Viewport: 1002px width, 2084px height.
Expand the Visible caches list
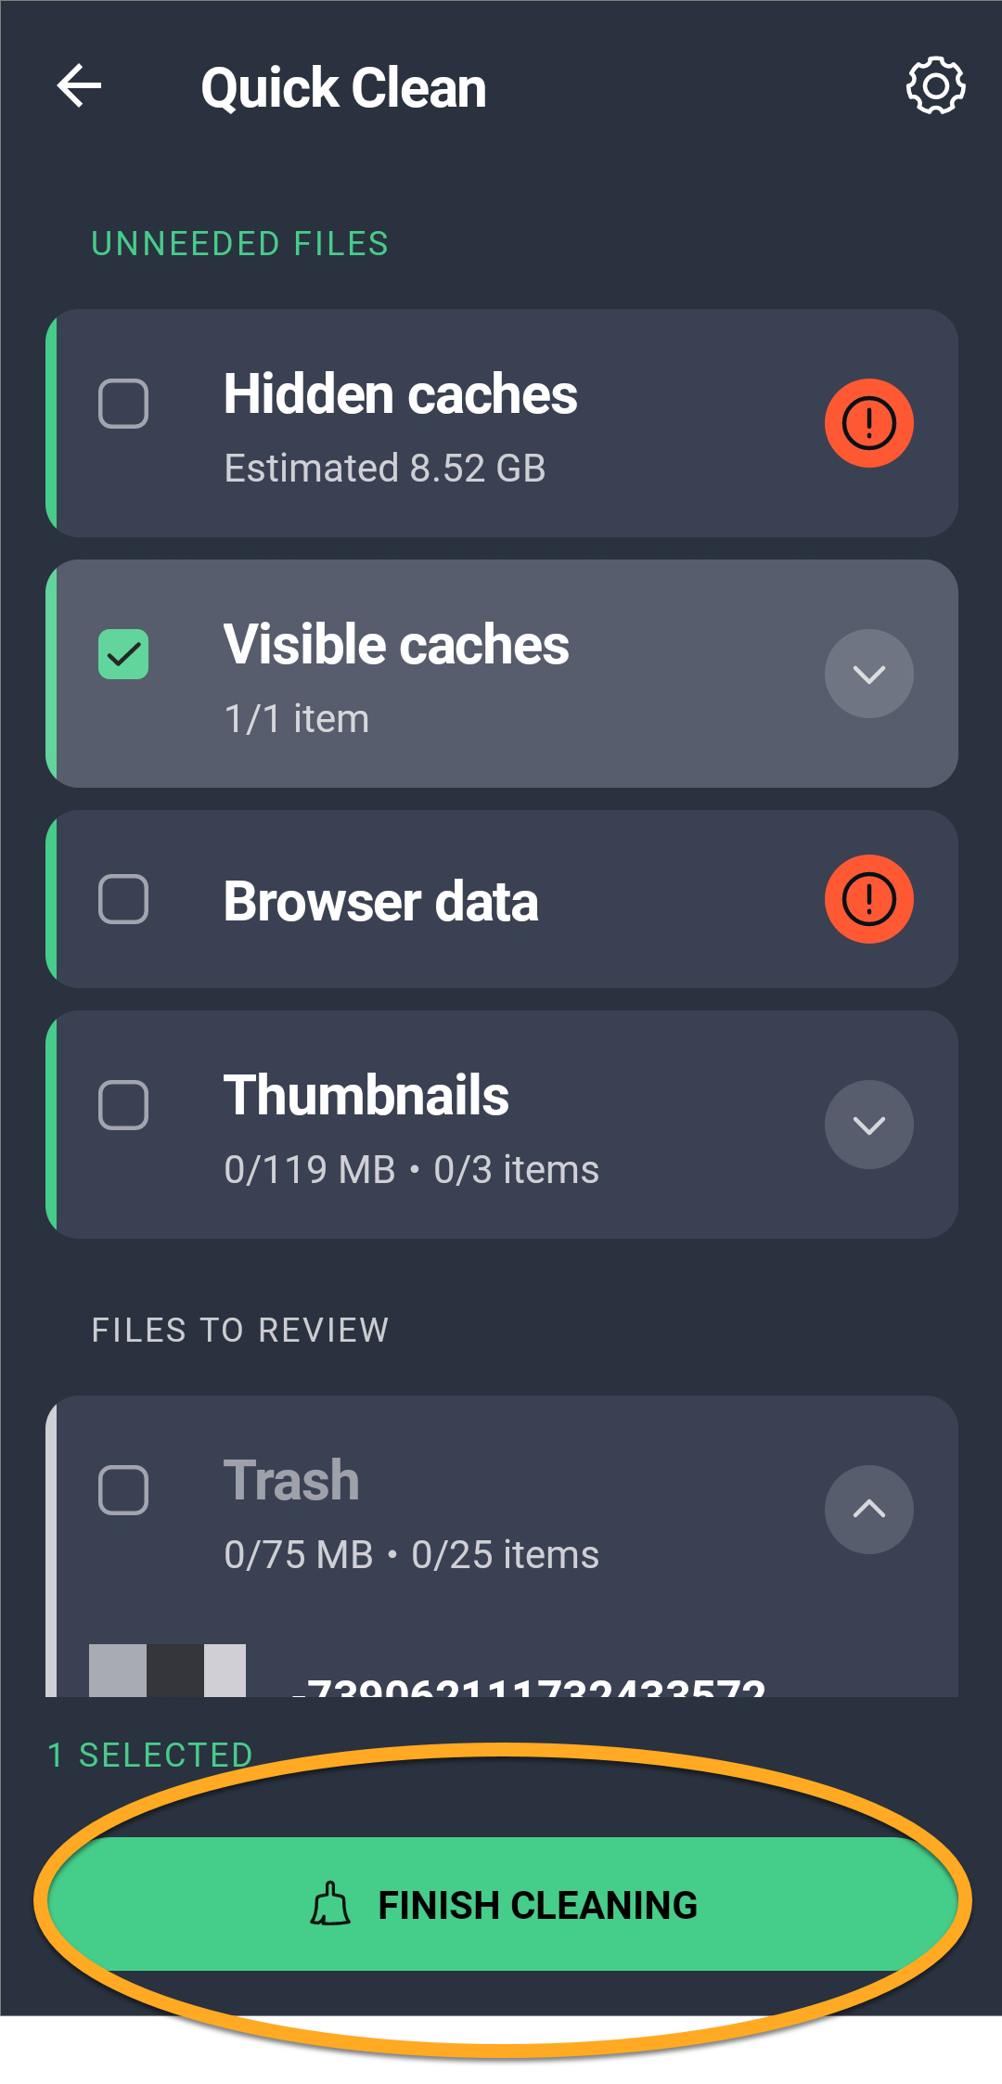coord(868,674)
